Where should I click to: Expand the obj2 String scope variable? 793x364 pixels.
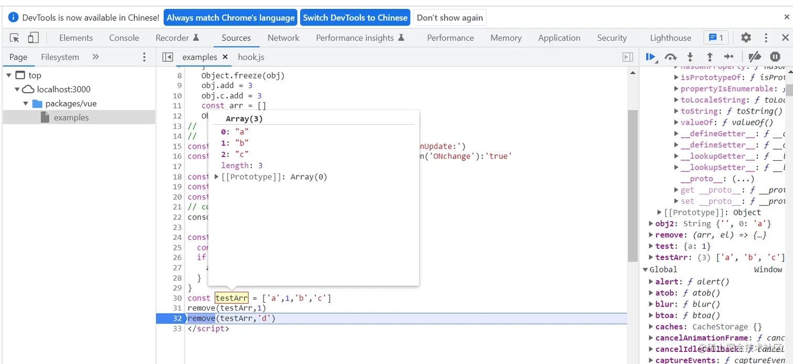(651, 224)
